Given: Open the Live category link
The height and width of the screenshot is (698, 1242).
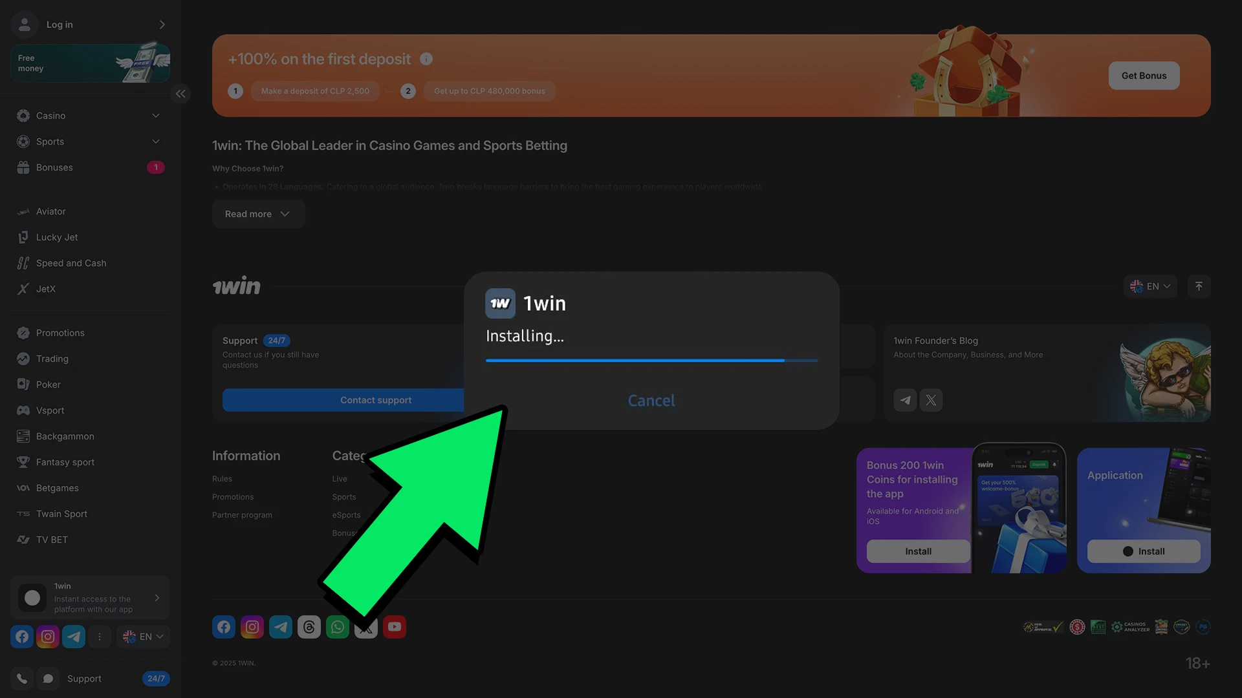Looking at the screenshot, I should 340,479.
